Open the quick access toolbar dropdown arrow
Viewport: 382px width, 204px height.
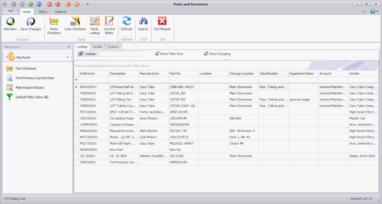[x=87, y=4]
